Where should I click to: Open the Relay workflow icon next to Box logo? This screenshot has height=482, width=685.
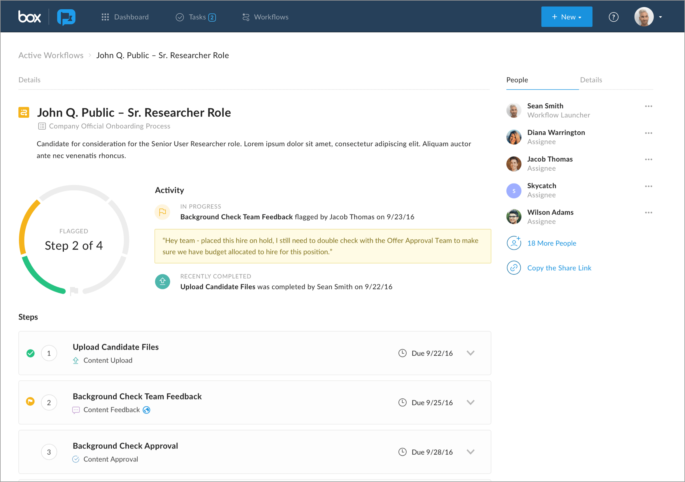[x=66, y=17]
